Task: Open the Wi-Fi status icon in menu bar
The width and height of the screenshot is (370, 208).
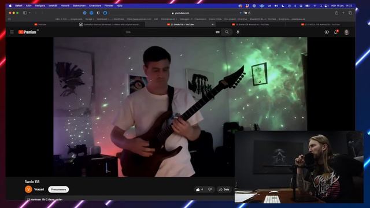Action: click(314, 6)
